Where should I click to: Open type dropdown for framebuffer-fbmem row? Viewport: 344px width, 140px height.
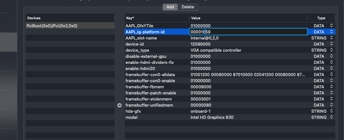click(331, 87)
